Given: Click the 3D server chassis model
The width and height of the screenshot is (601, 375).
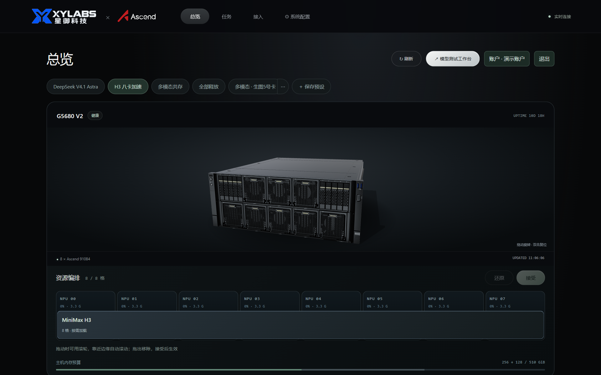Looking at the screenshot, I should 286,200.
